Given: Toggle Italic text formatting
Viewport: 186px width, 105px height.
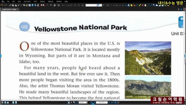Looking at the screenshot, I should (111, 5).
